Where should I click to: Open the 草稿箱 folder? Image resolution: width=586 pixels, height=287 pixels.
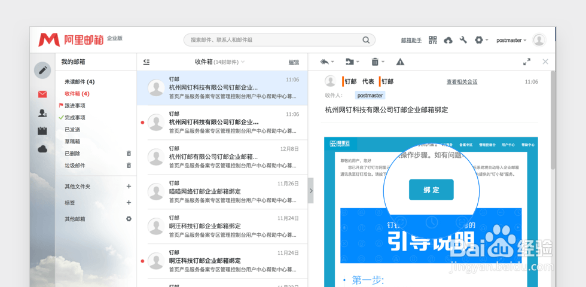[72, 142]
